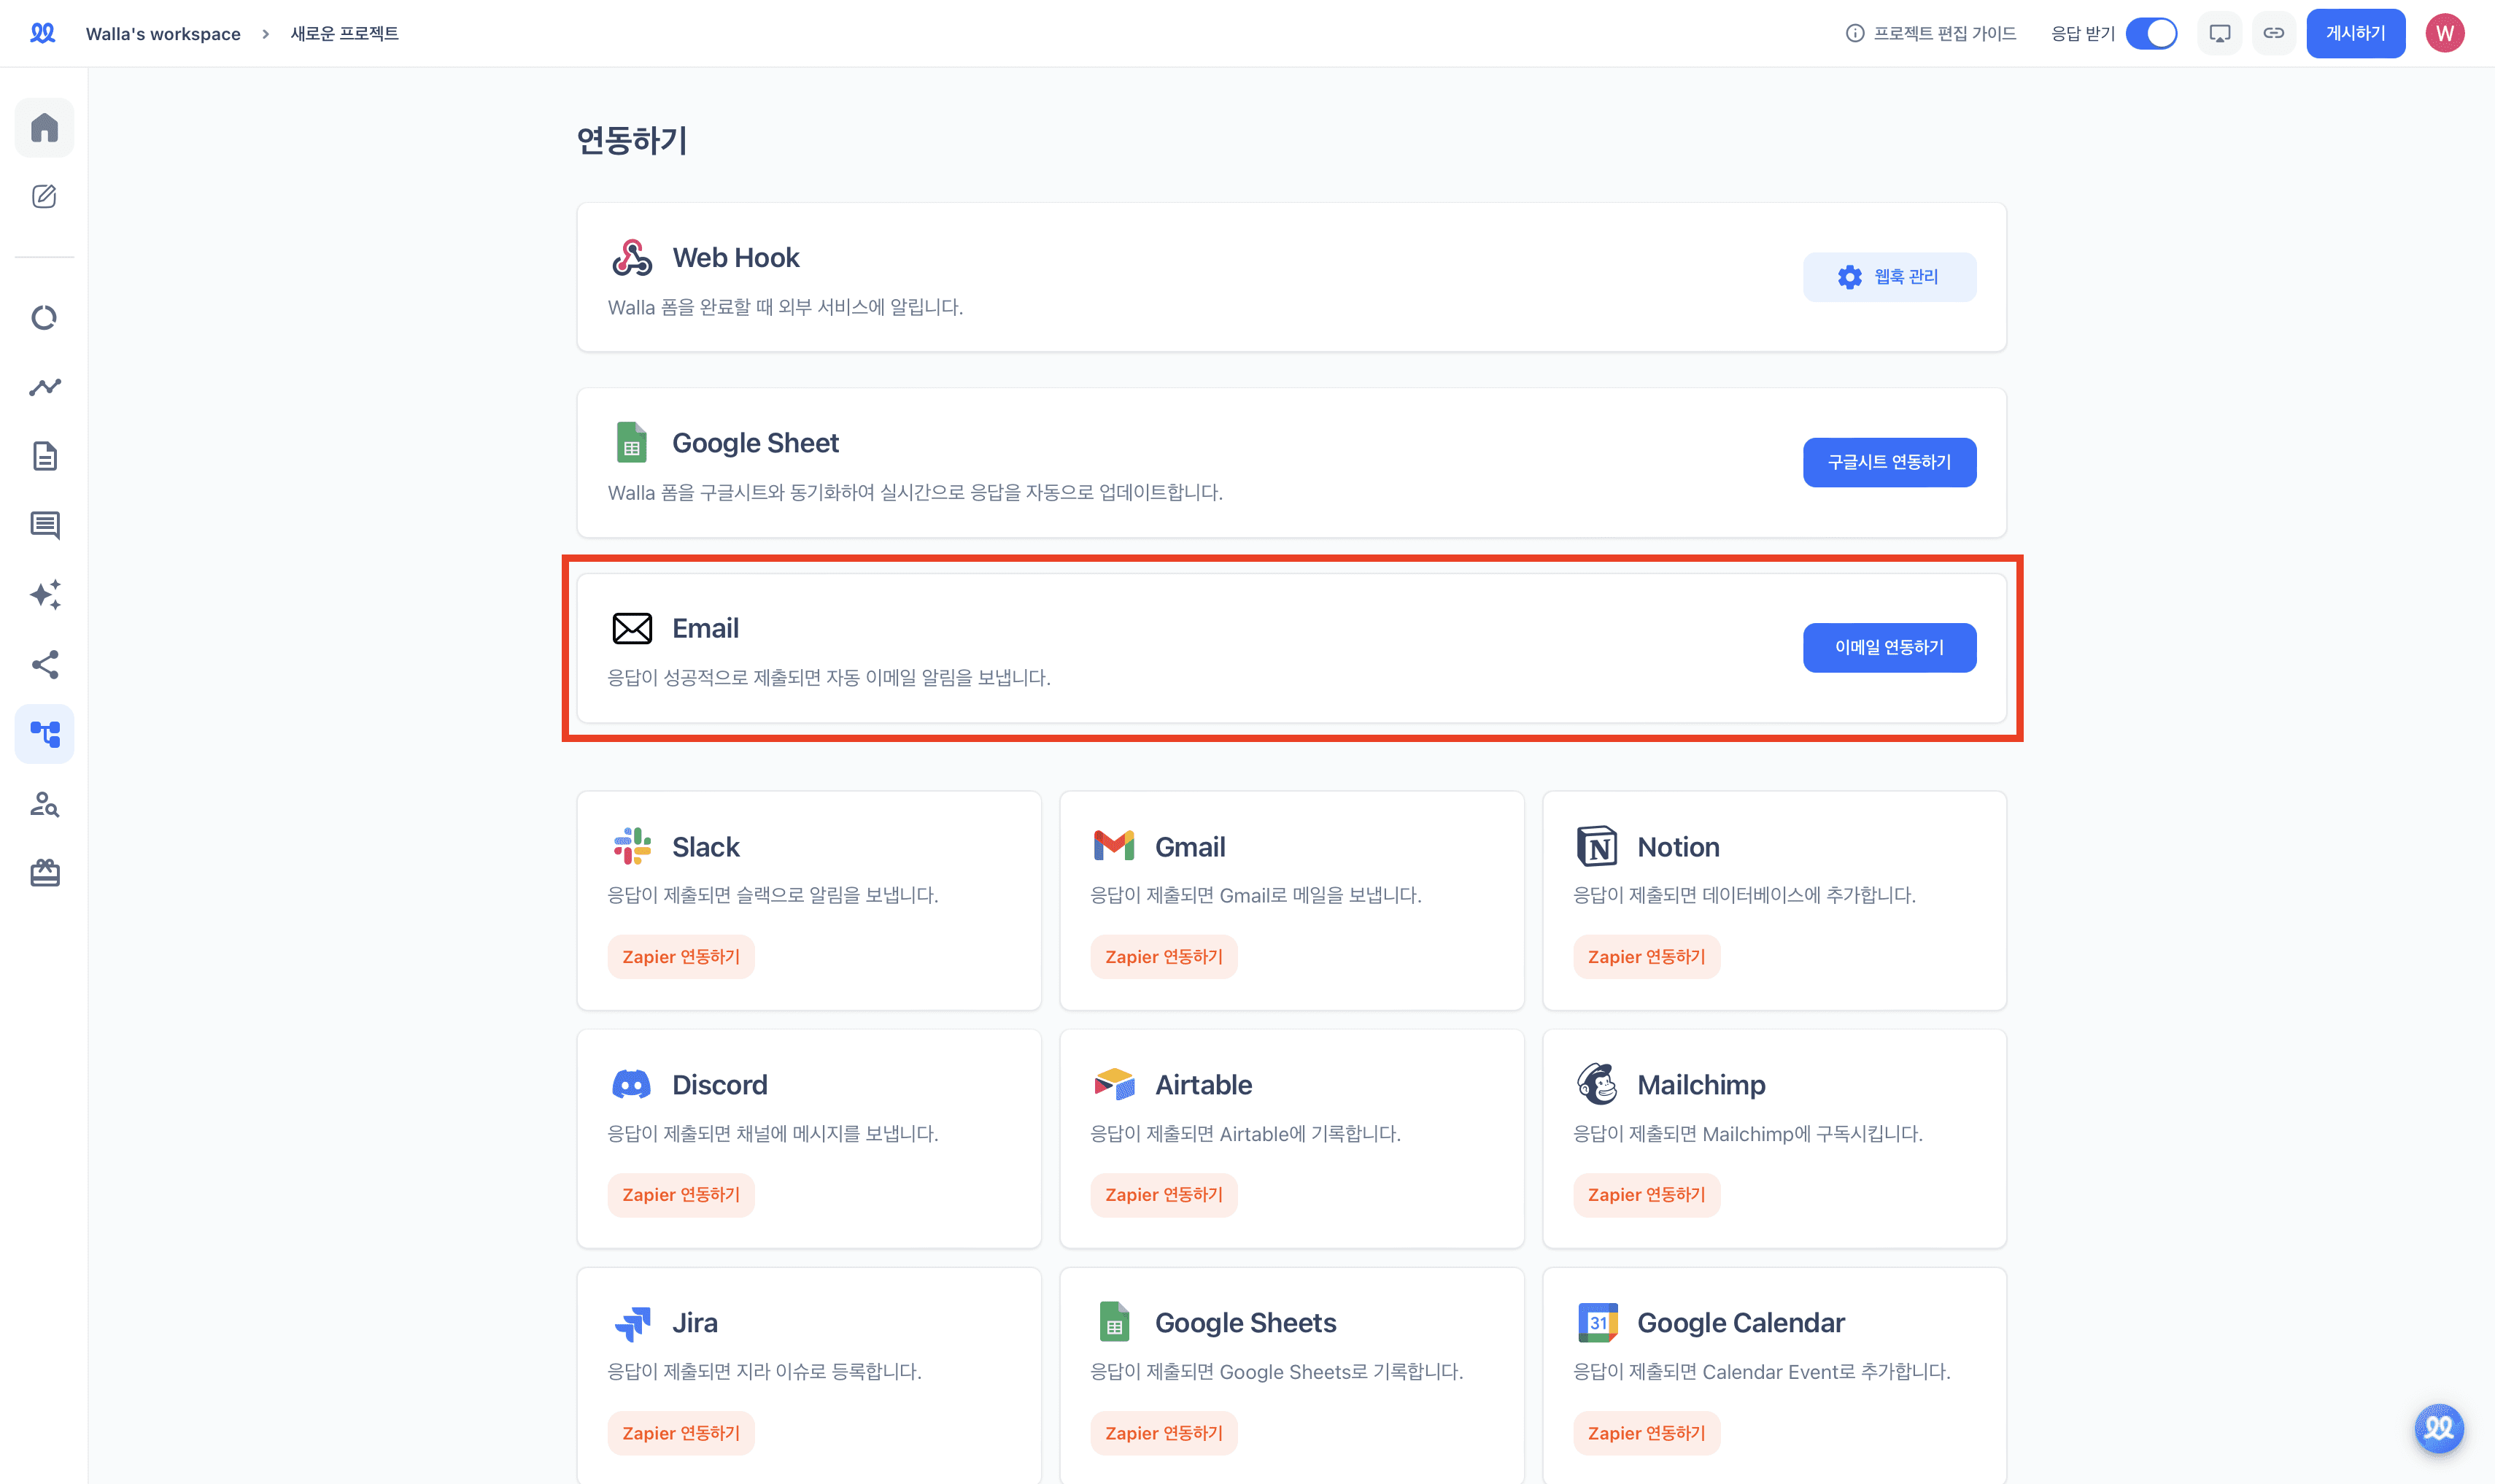2495x1484 pixels.
Task: Click the 게시하기 publish button
Action: [2355, 33]
